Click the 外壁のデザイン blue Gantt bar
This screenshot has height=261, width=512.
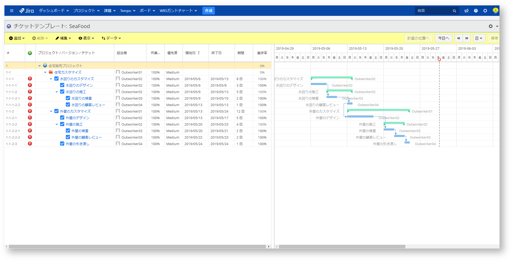[x=360, y=116]
